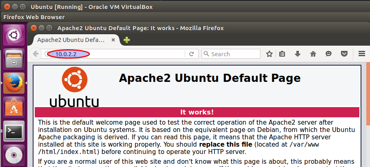Click the page's vertical scrollbar

pyautogui.click(x=368, y=114)
